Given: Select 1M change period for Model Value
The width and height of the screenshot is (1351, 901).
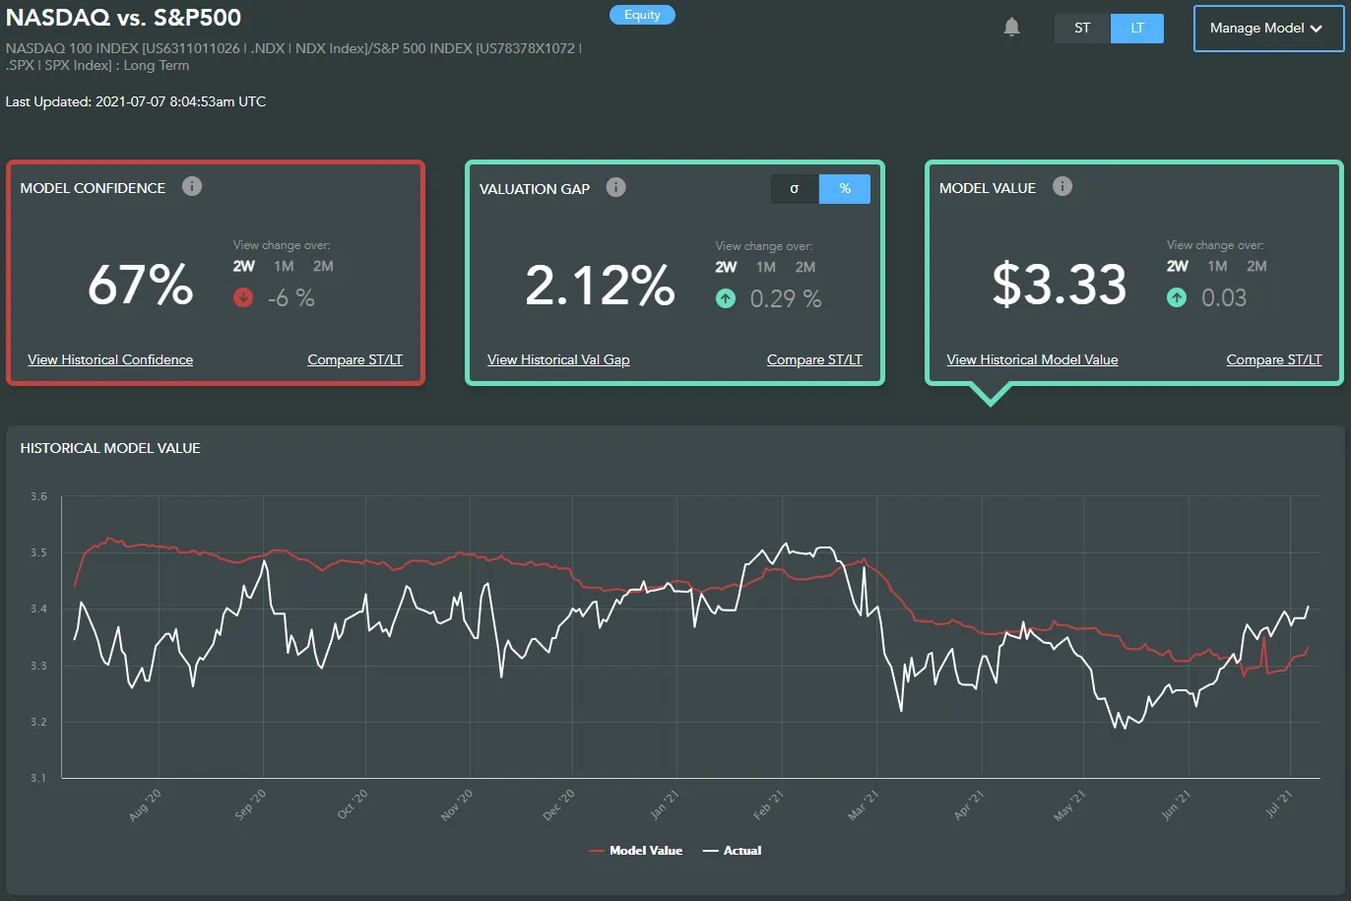Looking at the screenshot, I should 1217,266.
